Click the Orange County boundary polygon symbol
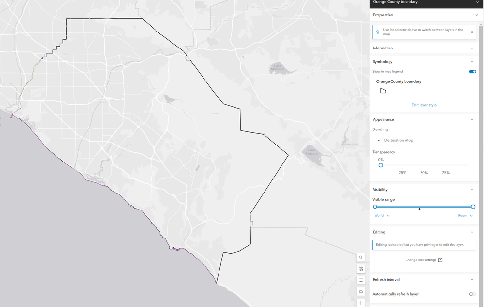 coord(383,91)
